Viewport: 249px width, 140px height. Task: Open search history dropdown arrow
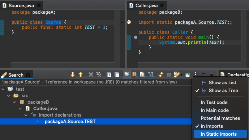coord(181,74)
